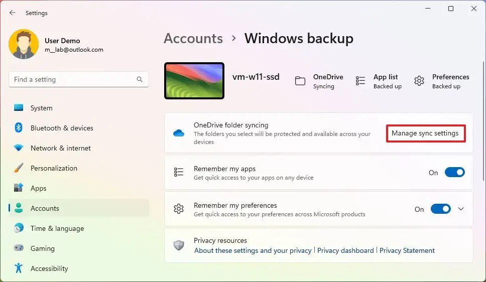Open System settings category

coord(79,108)
